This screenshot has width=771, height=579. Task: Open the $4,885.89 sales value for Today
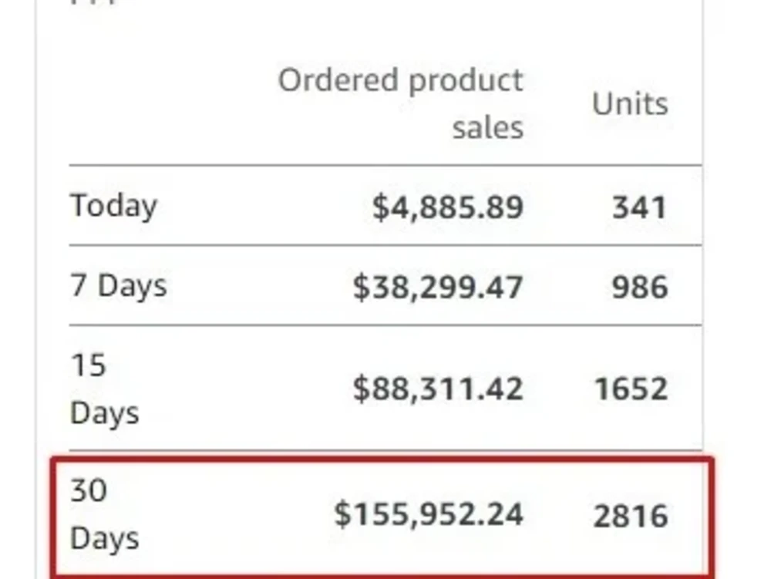(x=447, y=207)
